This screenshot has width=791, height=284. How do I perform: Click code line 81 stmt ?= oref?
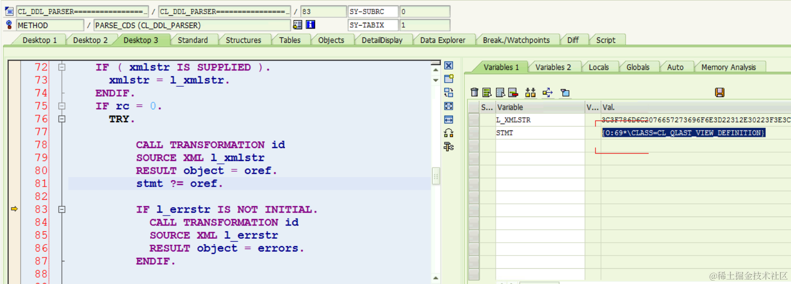[179, 184]
